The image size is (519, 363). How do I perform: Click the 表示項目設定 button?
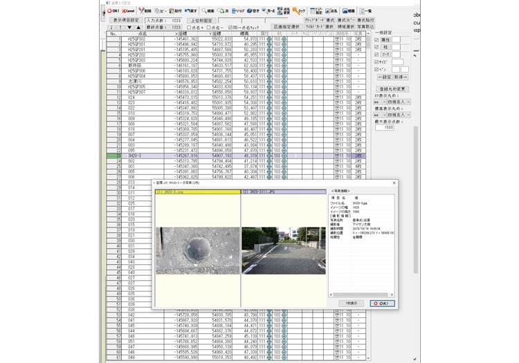[126, 21]
